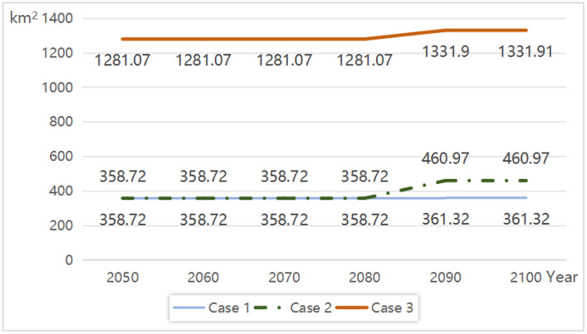
Task: Click the orange Case 3 legend swatch
Action: (352, 307)
